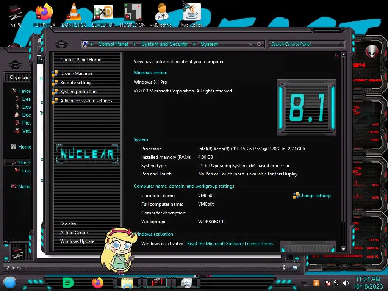The width and height of the screenshot is (388, 291).
Task: Open the SEX EDITOR HxD desktop shortcut
Action: pos(103,15)
